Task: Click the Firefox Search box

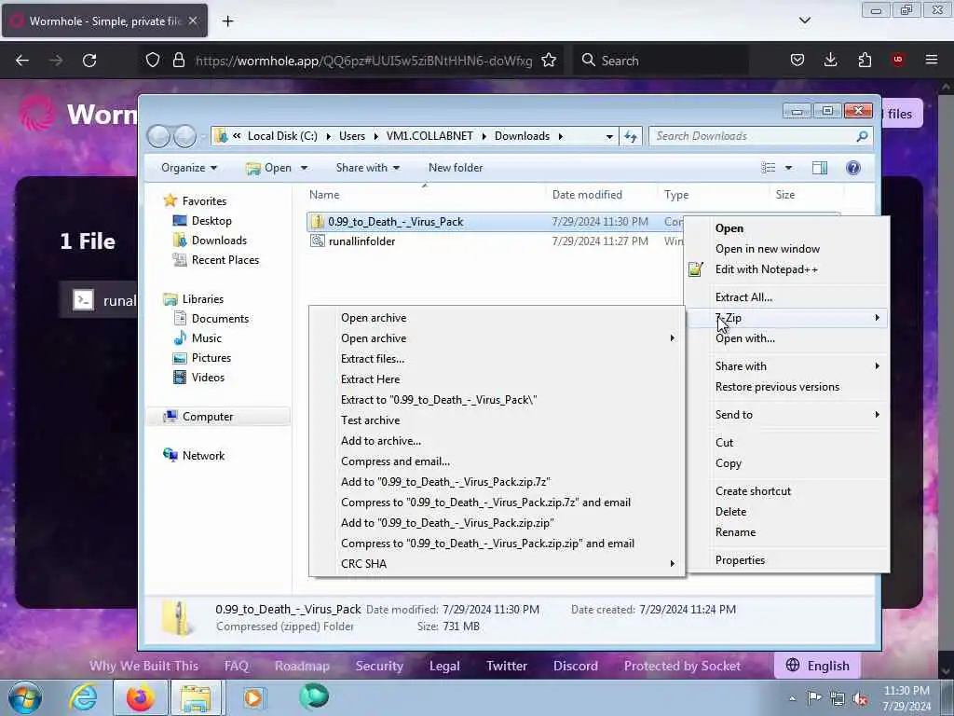Action: tap(662, 61)
